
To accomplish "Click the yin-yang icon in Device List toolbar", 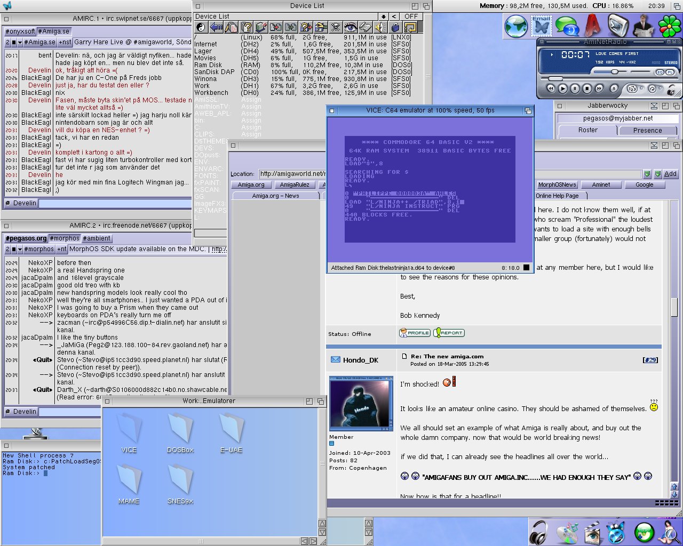I will 201,27.
